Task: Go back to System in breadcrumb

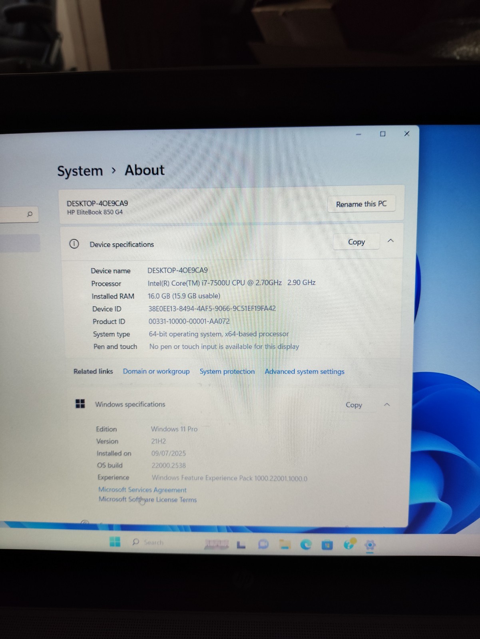Action: point(80,171)
